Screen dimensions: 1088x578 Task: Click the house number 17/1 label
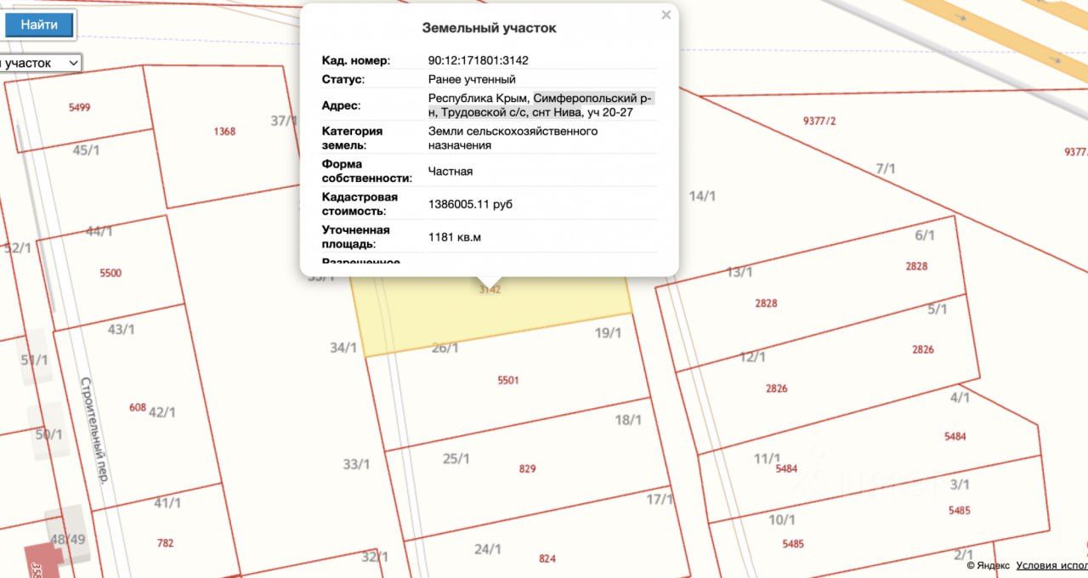point(660,500)
